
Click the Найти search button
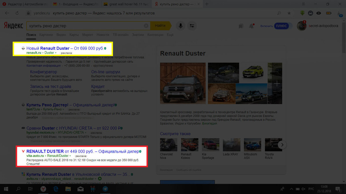pos(160,26)
